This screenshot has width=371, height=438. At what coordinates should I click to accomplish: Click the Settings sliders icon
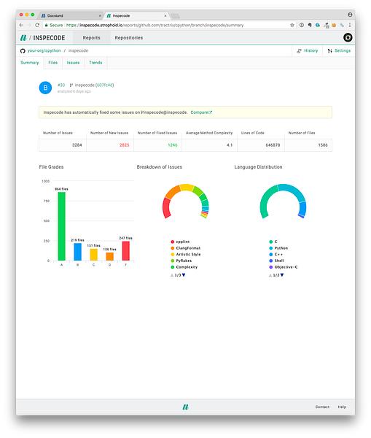coord(329,51)
